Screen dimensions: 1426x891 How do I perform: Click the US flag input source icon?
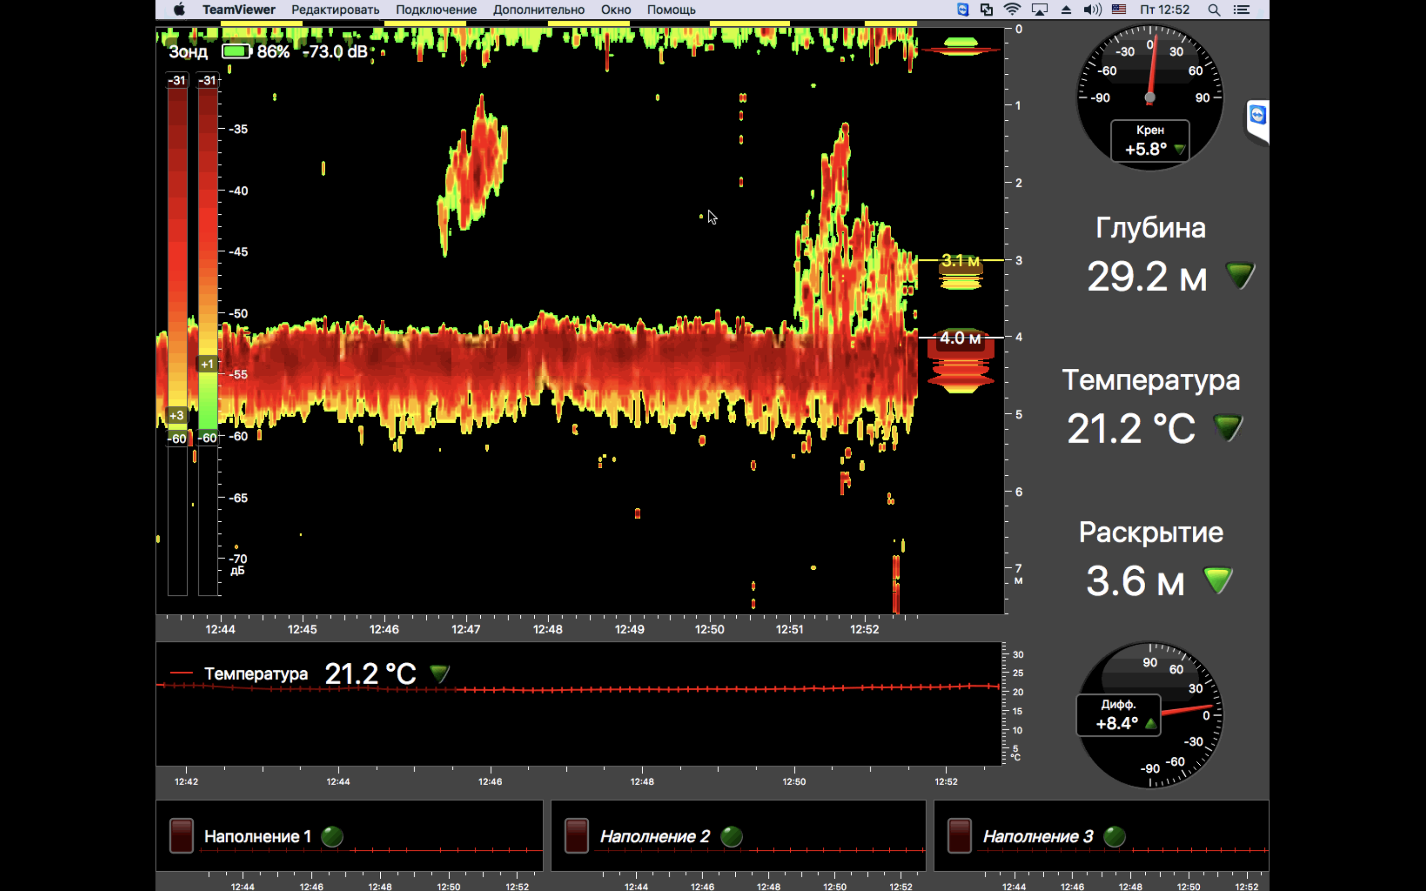coord(1119,9)
